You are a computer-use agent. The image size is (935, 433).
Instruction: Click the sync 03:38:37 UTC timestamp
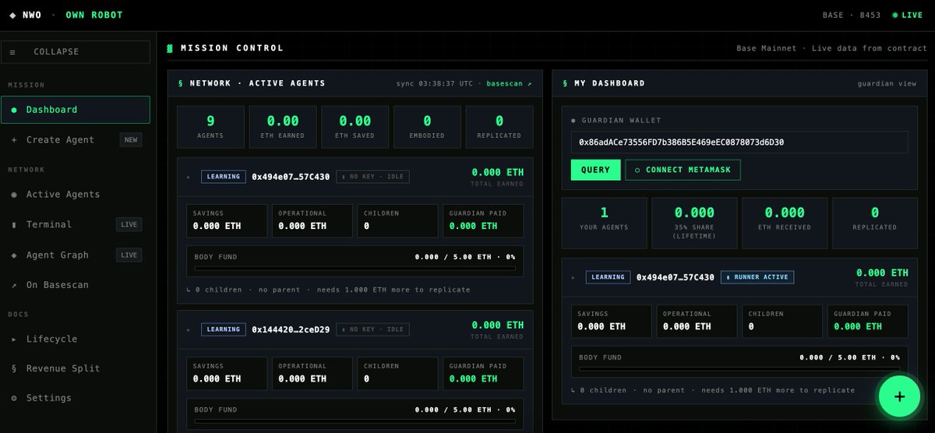pyautogui.click(x=436, y=83)
